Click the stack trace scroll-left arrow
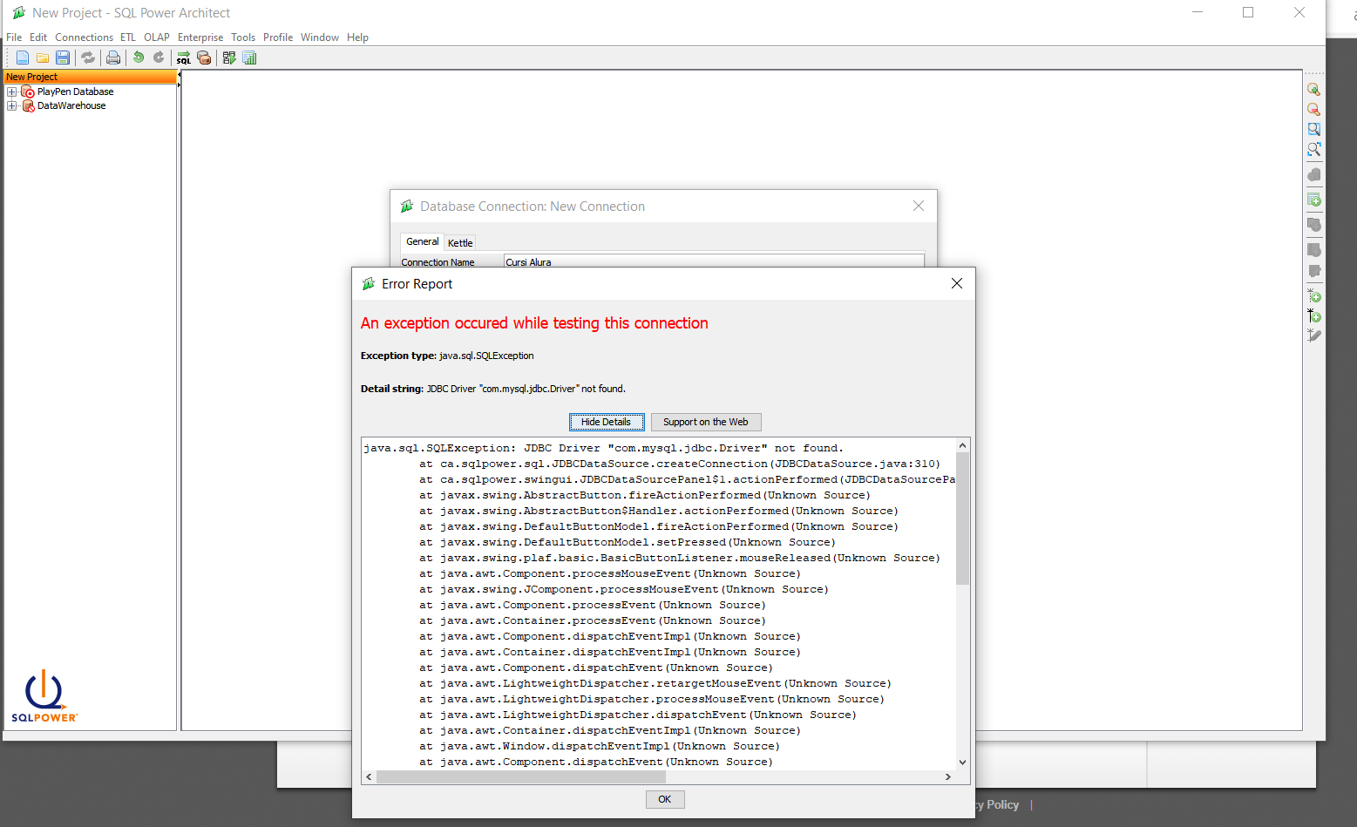 click(x=369, y=776)
